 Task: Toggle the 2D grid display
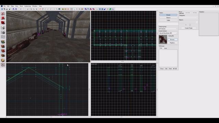(x=2, y=9)
